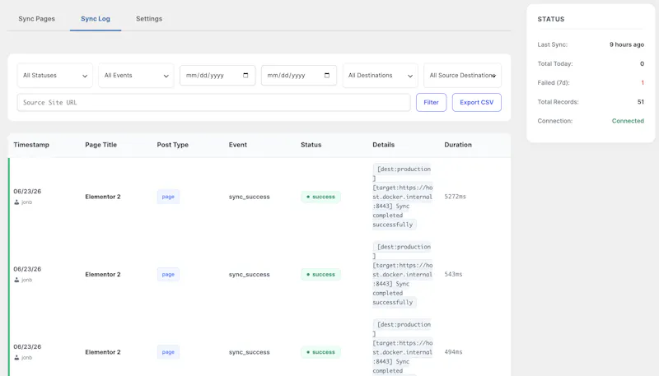Click the page badge in the 5272ms row

point(168,197)
